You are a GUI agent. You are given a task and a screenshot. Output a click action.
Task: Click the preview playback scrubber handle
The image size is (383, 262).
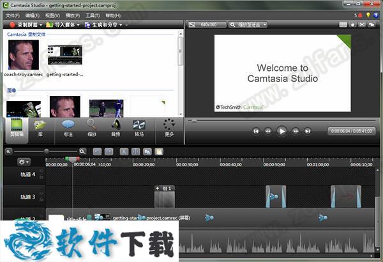[194, 121]
